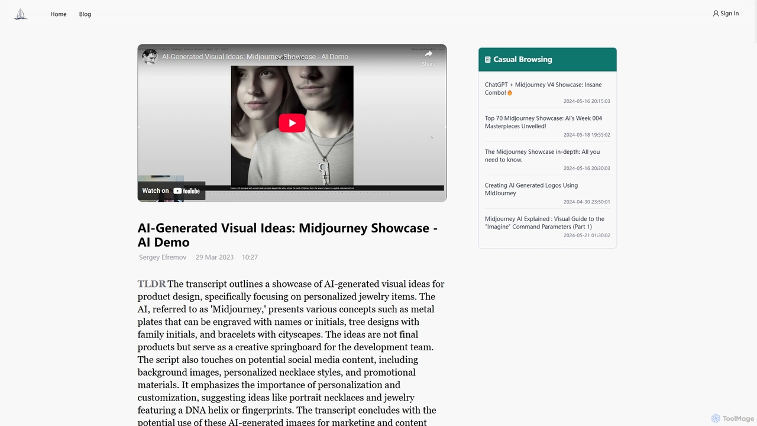Click the date 29 Mar 2023
Screen dimensions: 757x426
[x=215, y=257]
